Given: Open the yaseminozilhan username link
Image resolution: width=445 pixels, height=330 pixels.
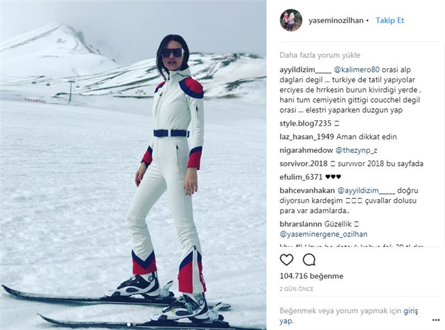Looking at the screenshot, I should 336,21.
